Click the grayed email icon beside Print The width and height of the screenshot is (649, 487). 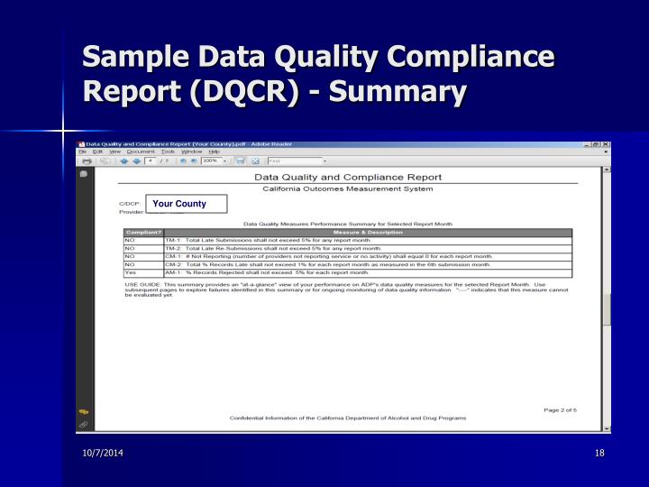(x=105, y=161)
